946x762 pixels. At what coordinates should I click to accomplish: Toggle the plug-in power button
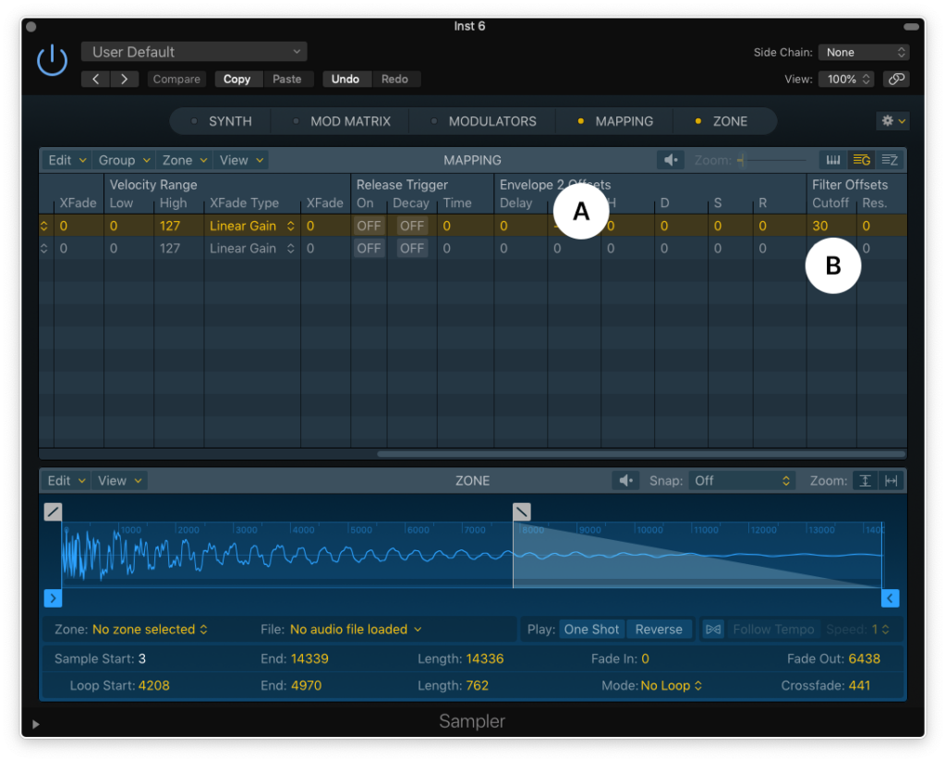[52, 60]
